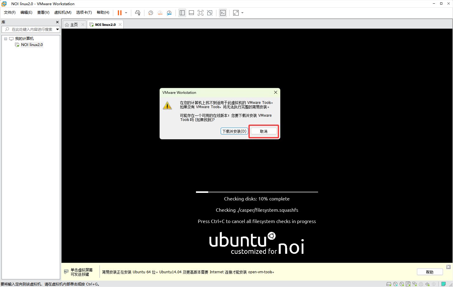Open the 虚拟机(M) menu
The height and width of the screenshot is (287, 453).
(x=63, y=12)
